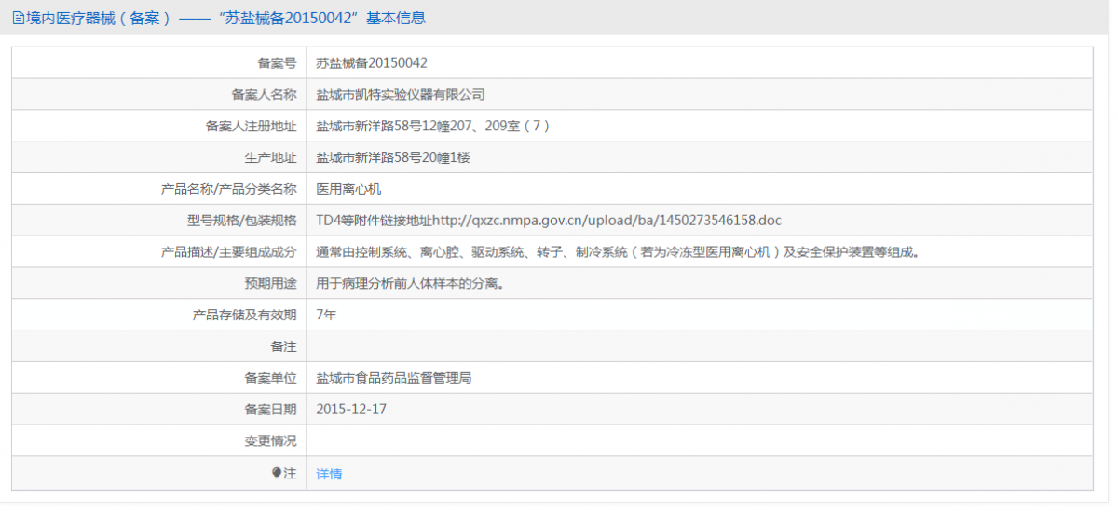Click the bulb icon next to 注

click(x=277, y=473)
